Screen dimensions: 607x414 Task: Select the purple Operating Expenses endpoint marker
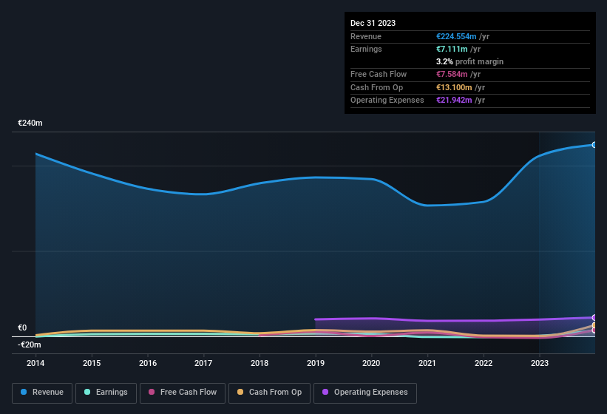point(594,318)
